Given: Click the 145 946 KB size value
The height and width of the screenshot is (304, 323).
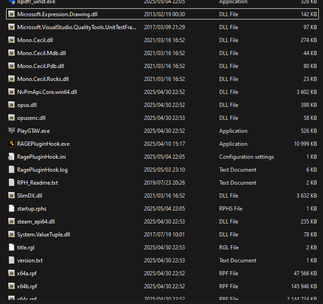Looking at the screenshot, I should [x=304, y=286].
